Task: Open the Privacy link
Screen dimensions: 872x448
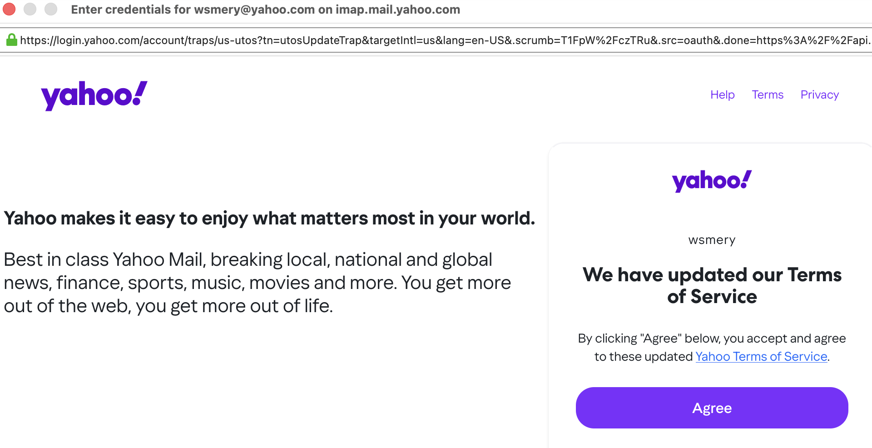Action: pyautogui.click(x=819, y=95)
